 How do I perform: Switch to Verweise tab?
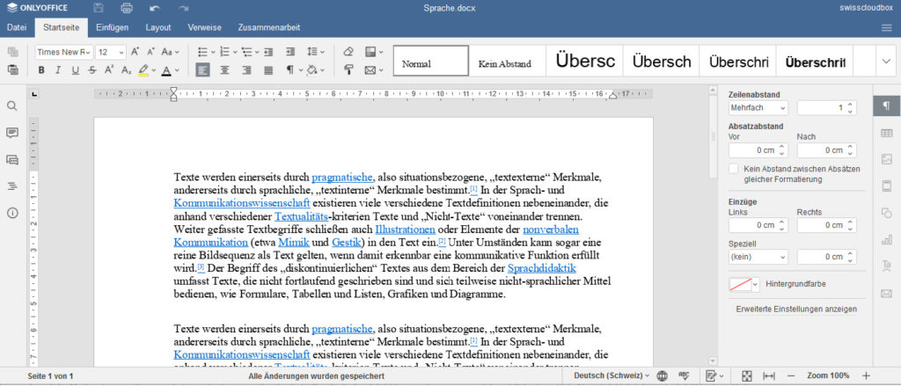(204, 27)
